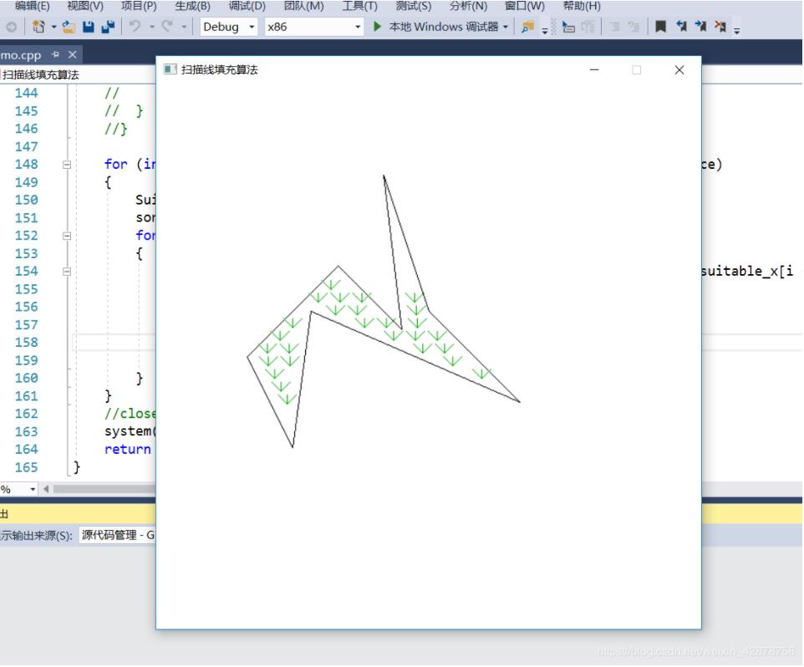Toggle bookmark with the black bookmark icon
804x667 pixels.
pyautogui.click(x=660, y=27)
